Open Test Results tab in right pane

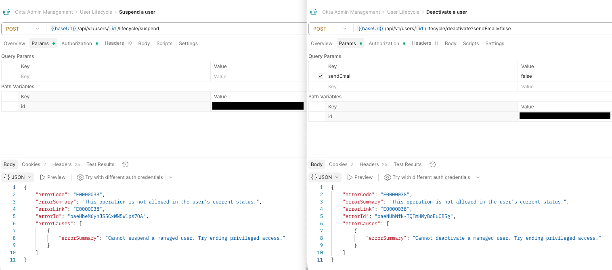coord(408,164)
